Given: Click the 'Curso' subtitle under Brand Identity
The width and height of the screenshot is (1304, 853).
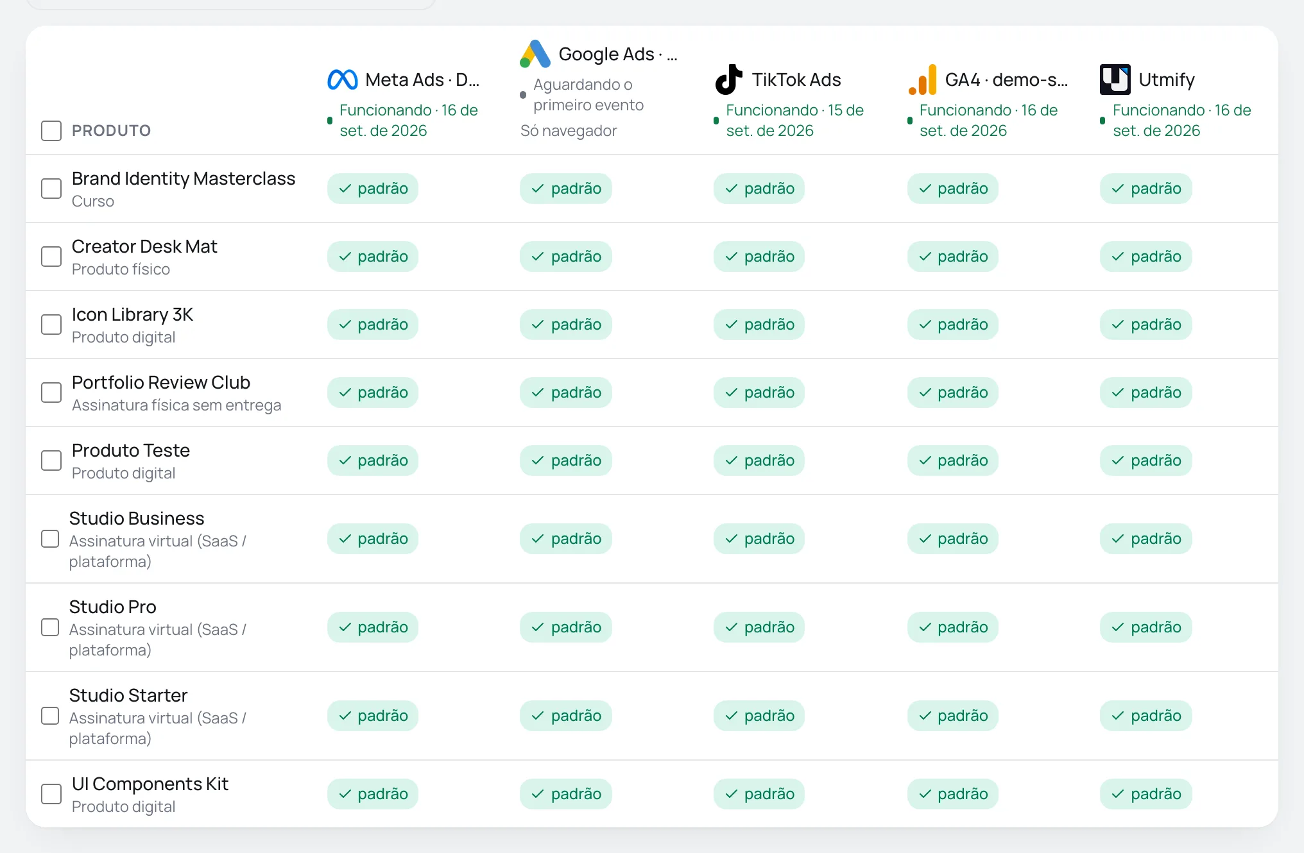Looking at the screenshot, I should click(x=93, y=201).
